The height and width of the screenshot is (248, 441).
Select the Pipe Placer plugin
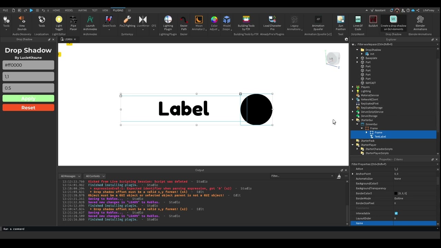click(x=73, y=23)
